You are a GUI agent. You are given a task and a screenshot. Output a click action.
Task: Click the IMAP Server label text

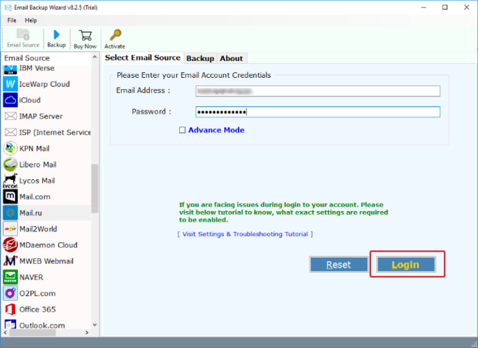(x=41, y=116)
